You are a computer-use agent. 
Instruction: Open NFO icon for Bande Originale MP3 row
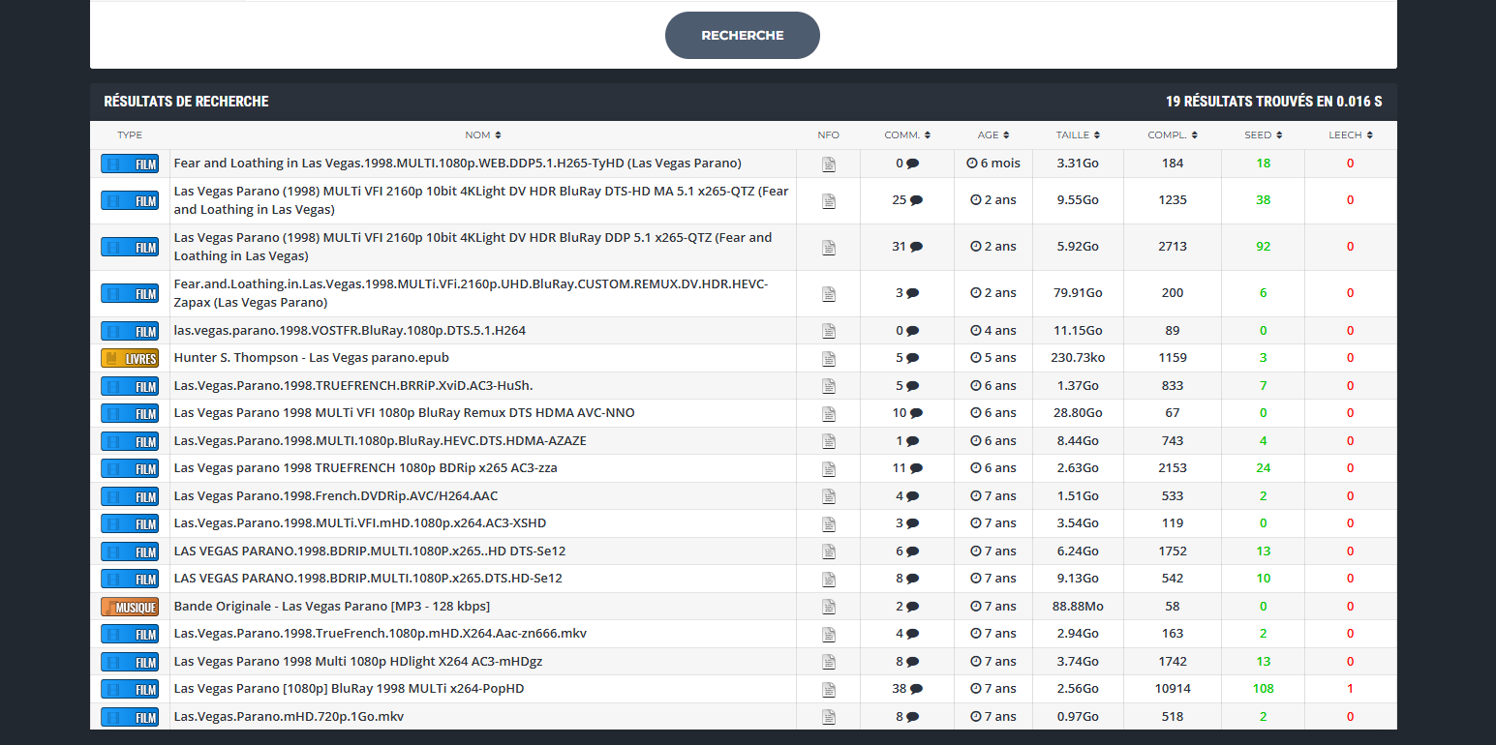point(828,607)
